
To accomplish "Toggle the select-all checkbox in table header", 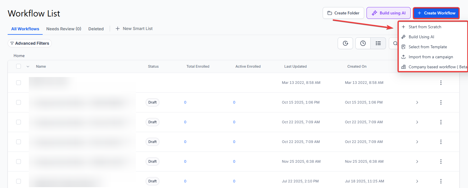I will (19, 66).
